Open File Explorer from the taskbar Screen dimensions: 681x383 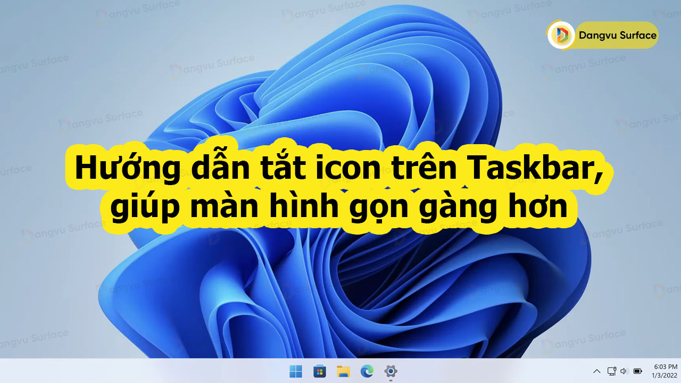coord(343,372)
